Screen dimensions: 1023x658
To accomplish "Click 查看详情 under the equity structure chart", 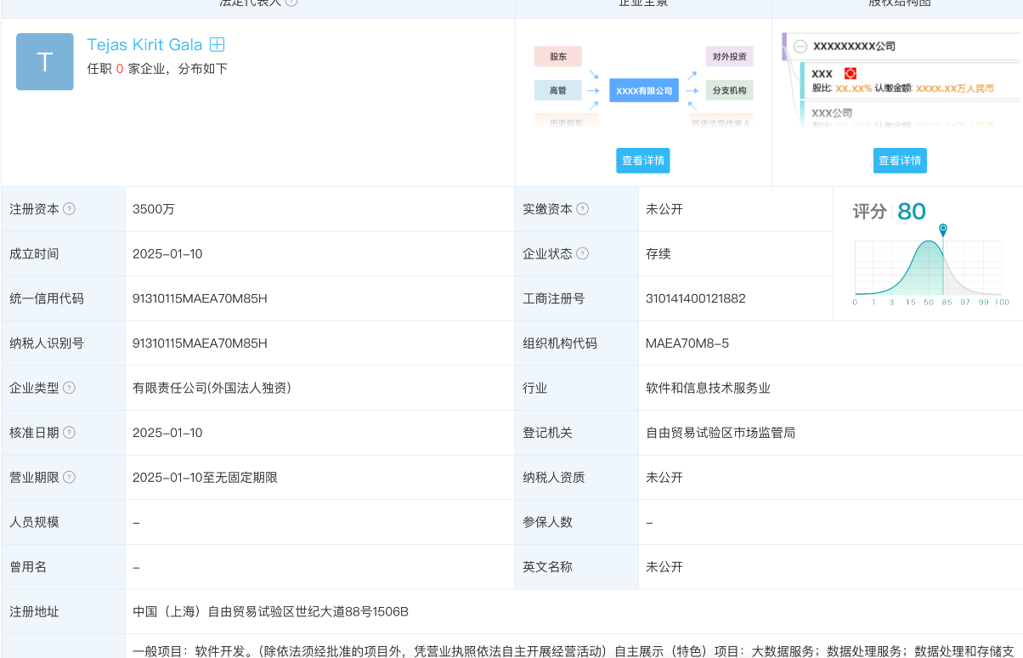I will coord(900,161).
